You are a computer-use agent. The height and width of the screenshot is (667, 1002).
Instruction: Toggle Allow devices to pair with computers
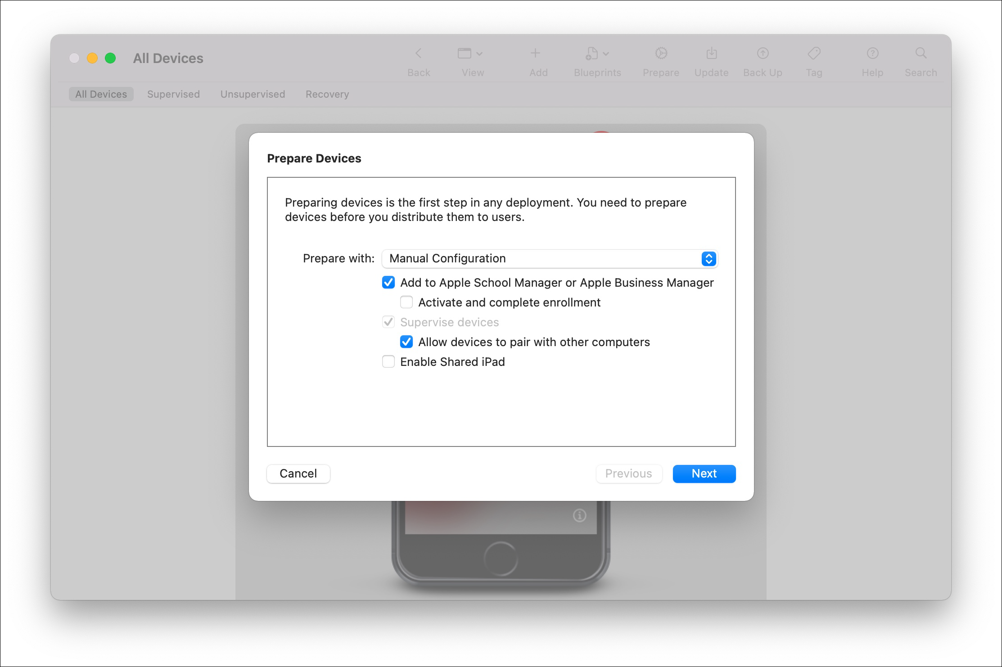point(406,342)
